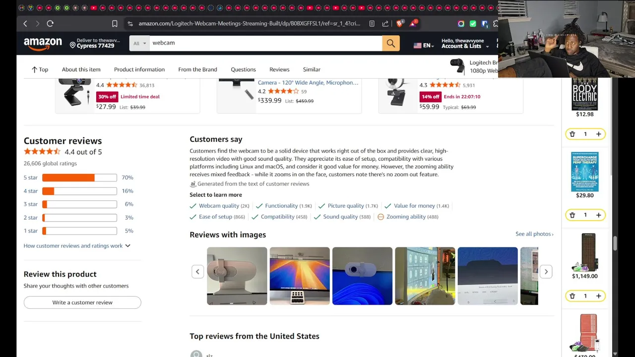635x357 pixels.
Task: Open the EN language selector dropdown
Action: (x=424, y=45)
